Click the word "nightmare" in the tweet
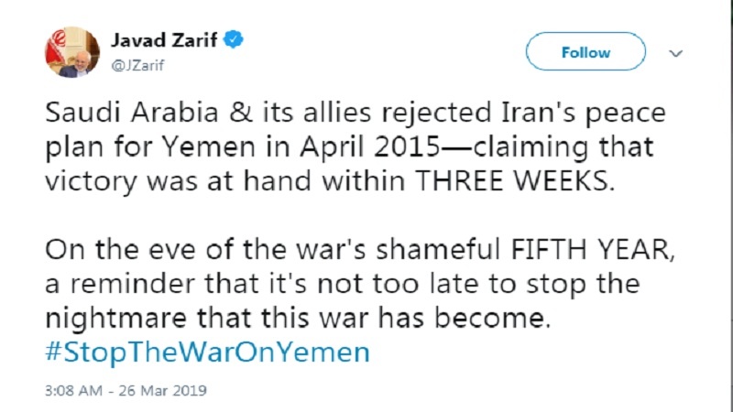This screenshot has height=412, width=733. (93, 321)
